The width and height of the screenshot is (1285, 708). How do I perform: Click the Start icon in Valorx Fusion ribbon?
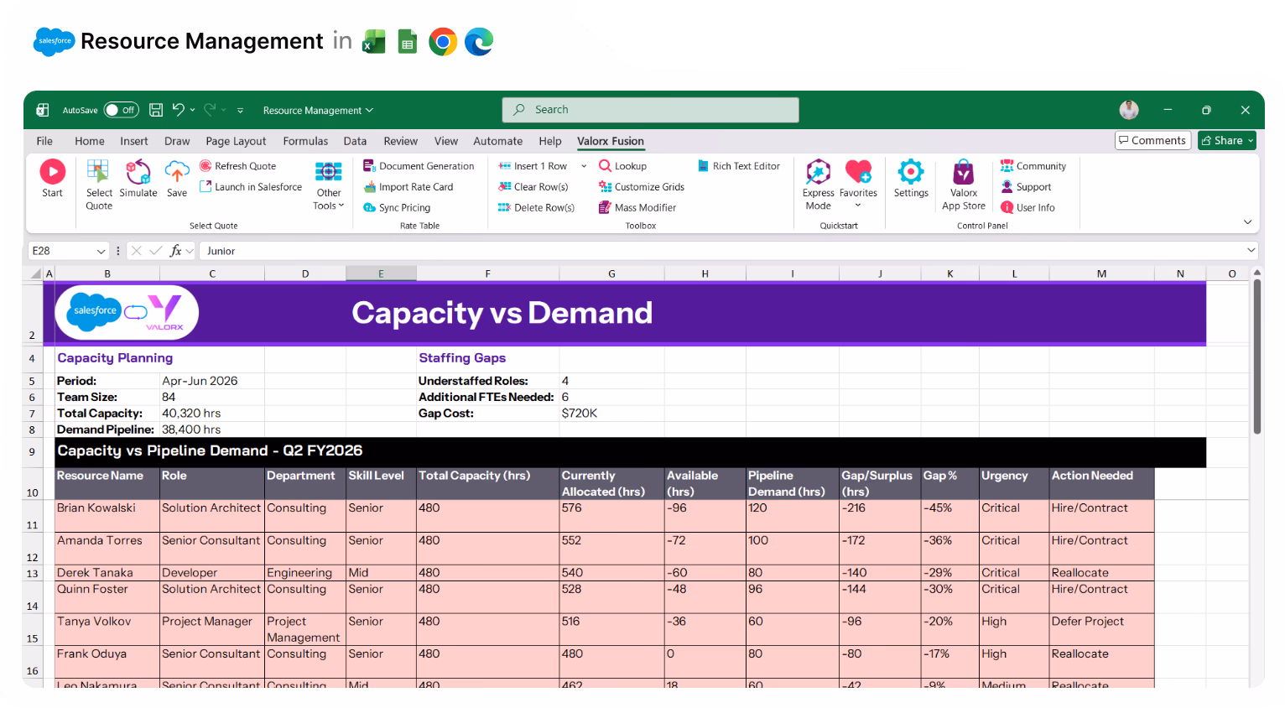(52, 179)
